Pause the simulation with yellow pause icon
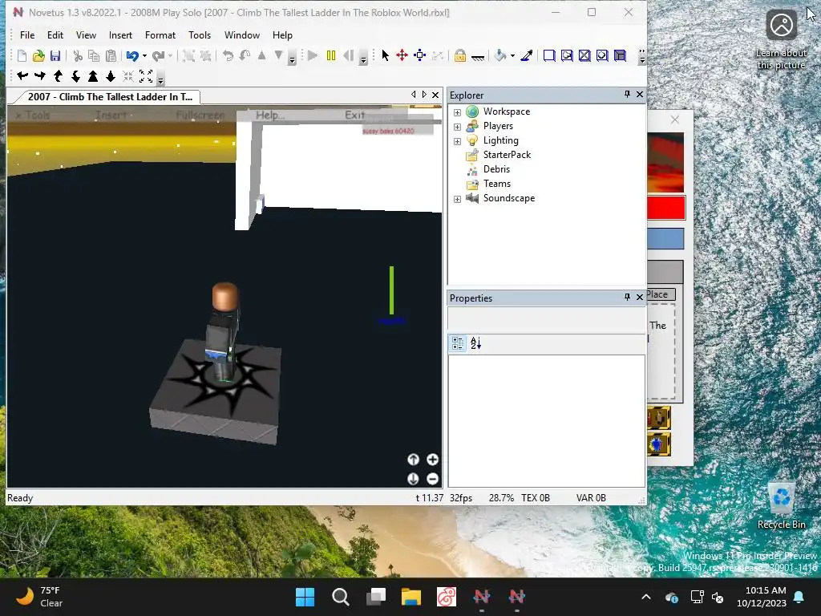 (331, 55)
